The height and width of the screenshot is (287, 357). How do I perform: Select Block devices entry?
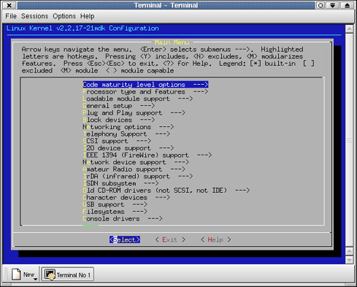point(119,120)
